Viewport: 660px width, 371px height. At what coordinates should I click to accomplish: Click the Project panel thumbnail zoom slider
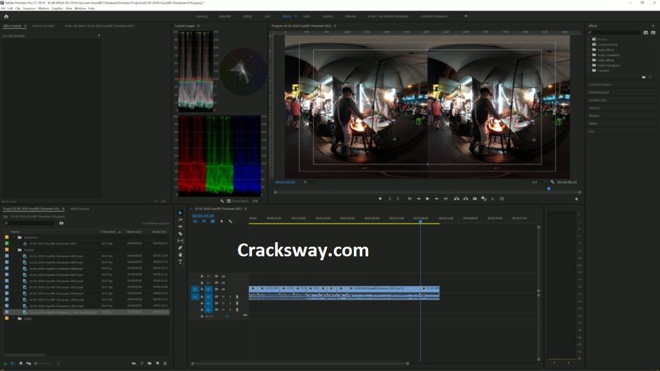pyautogui.click(x=43, y=363)
